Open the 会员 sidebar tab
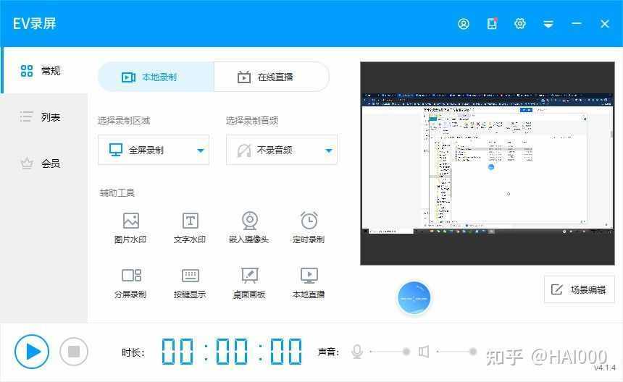 pyautogui.click(x=44, y=163)
